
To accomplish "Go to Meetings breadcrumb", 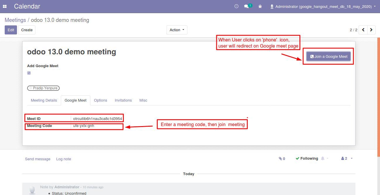I will (x=15, y=20).
